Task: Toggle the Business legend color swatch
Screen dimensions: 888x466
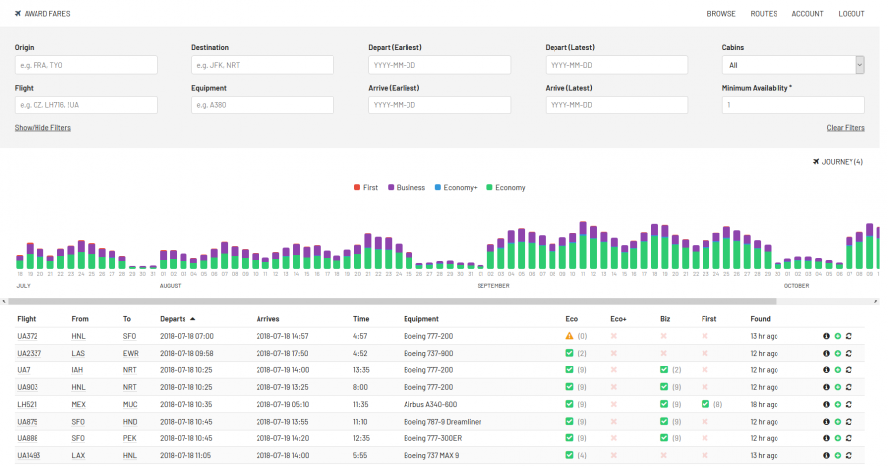Action: [391, 187]
